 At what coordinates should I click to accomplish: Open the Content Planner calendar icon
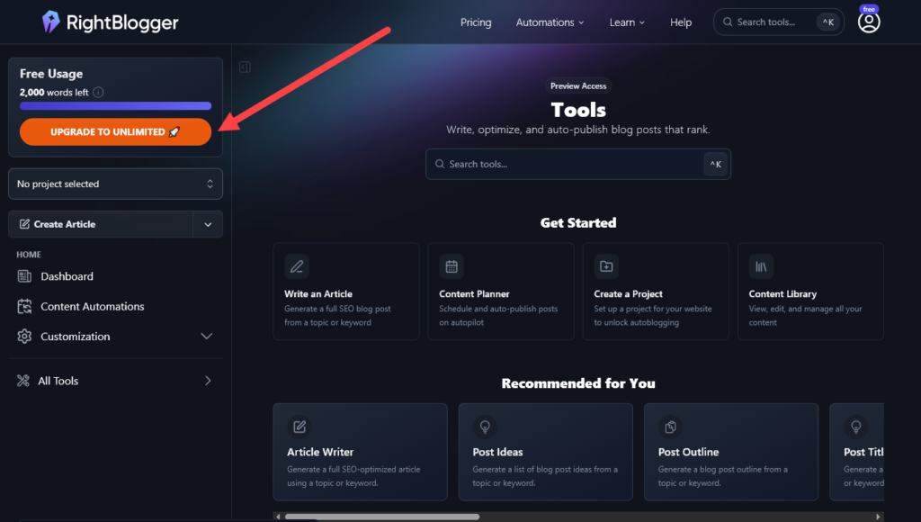[452, 266]
